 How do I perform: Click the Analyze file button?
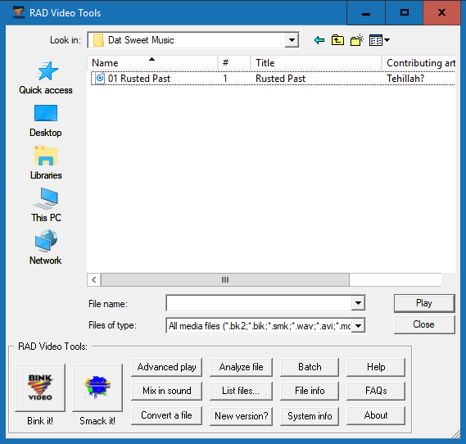tap(241, 367)
